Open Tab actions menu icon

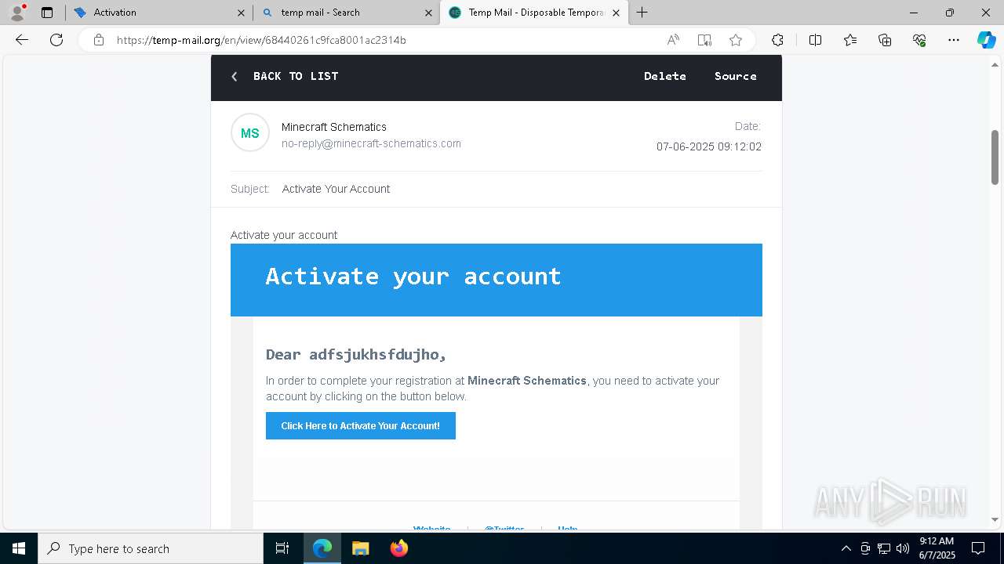pos(47,13)
